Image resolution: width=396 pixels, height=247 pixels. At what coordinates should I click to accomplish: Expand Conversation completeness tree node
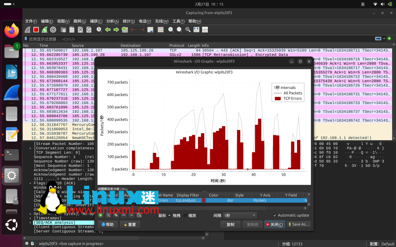pyautogui.click(x=30, y=148)
